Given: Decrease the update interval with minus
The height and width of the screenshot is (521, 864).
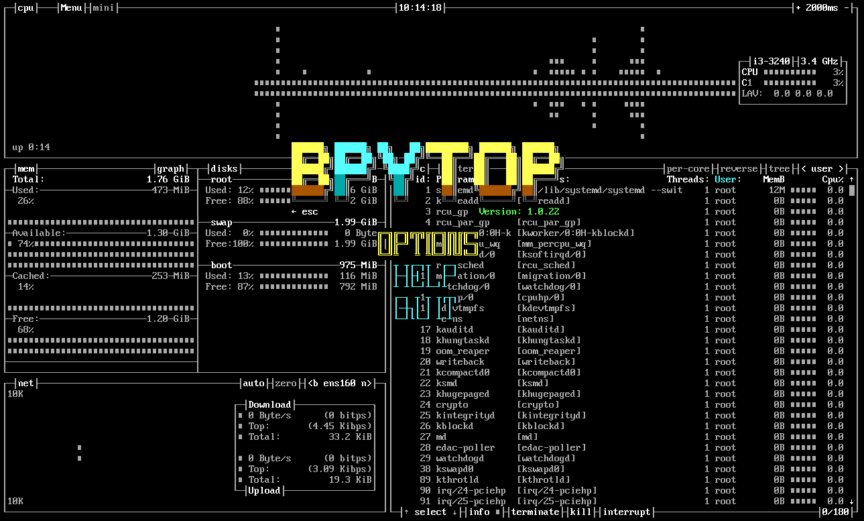Looking at the screenshot, I should (847, 7).
